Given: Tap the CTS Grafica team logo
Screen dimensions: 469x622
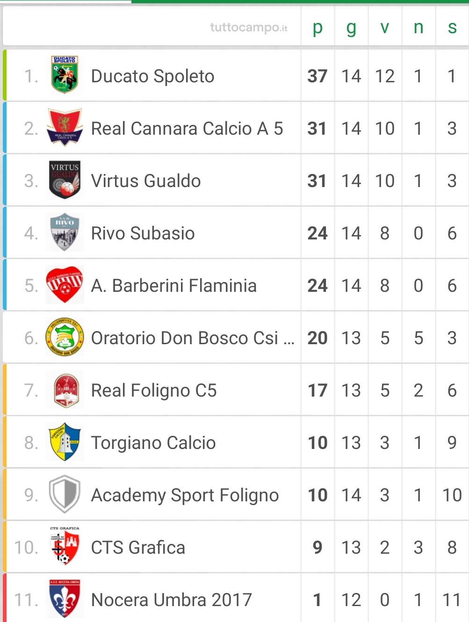Looking at the screenshot, I should (x=65, y=546).
